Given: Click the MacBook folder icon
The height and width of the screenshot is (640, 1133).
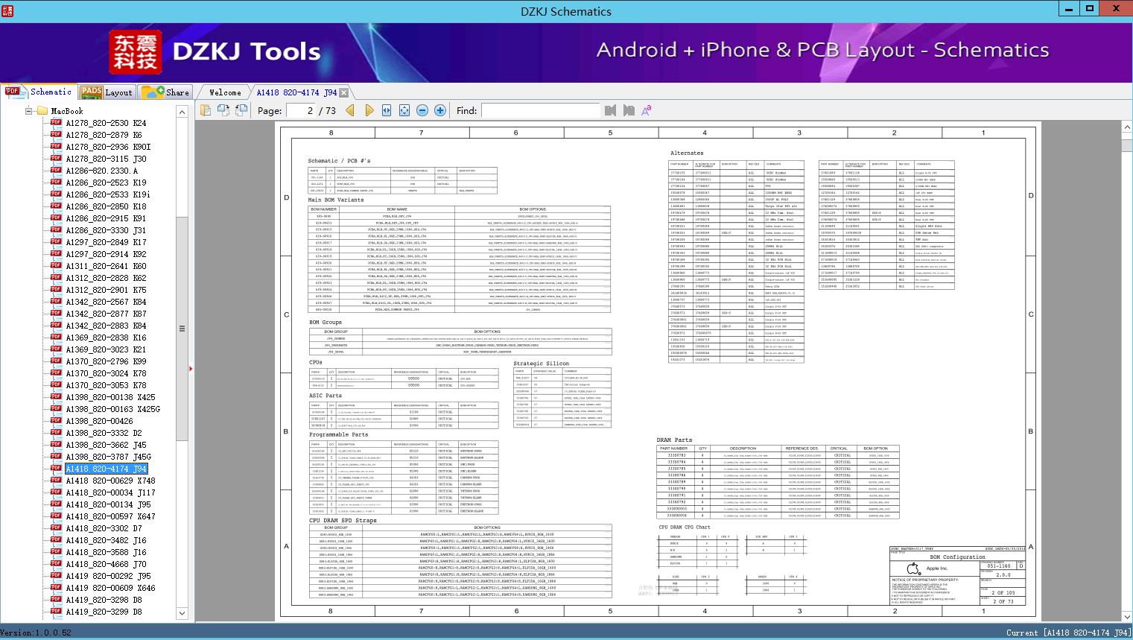Looking at the screenshot, I should pos(42,111).
